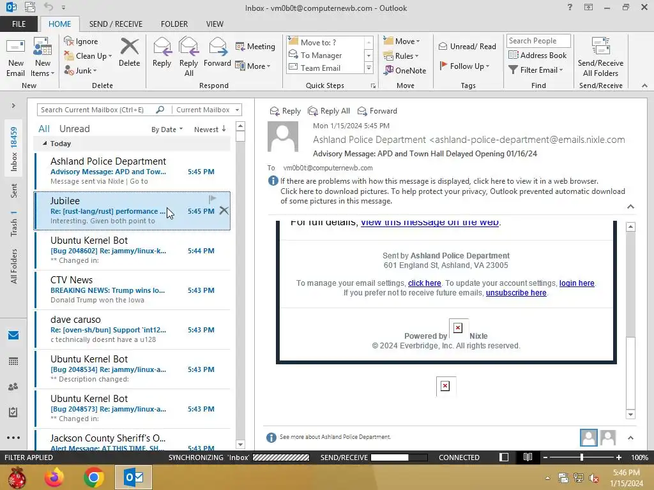Open the By Date sort dropdown
Screen dimensions: 654x490
tap(167, 130)
